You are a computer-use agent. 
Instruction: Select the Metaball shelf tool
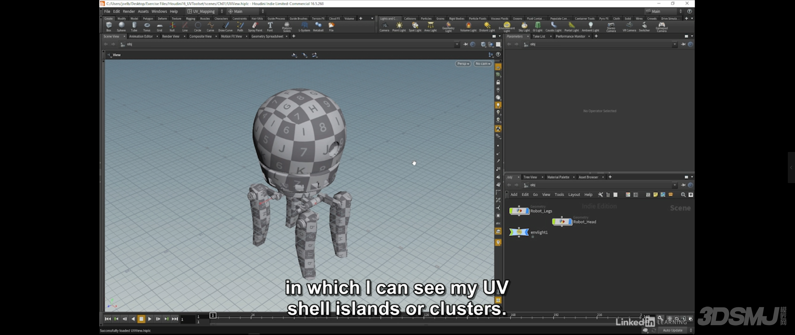pyautogui.click(x=318, y=26)
